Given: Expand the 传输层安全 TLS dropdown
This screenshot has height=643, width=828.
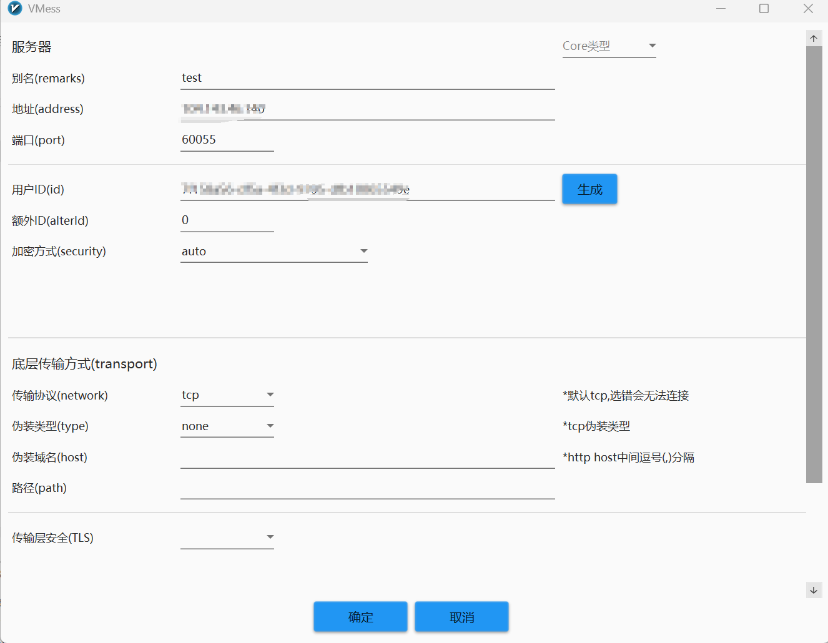Looking at the screenshot, I should point(227,537).
